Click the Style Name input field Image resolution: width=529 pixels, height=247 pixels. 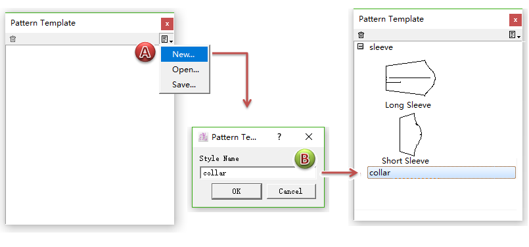258,173
